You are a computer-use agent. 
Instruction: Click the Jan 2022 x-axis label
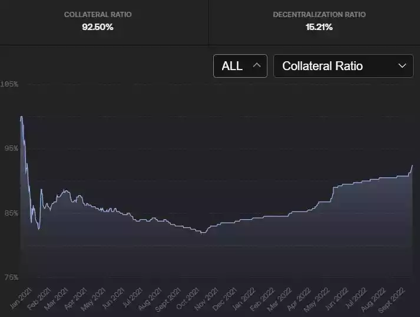click(x=243, y=299)
